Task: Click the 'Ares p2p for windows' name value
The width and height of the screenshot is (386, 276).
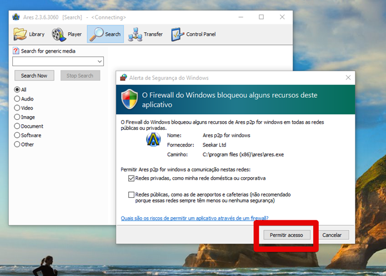Action: tap(227, 136)
